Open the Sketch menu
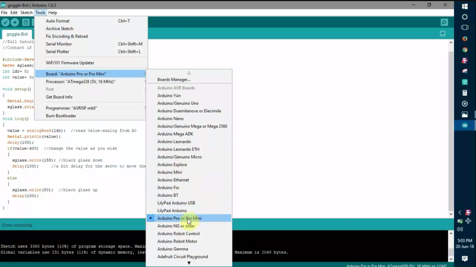476x267 pixels. coord(27,13)
